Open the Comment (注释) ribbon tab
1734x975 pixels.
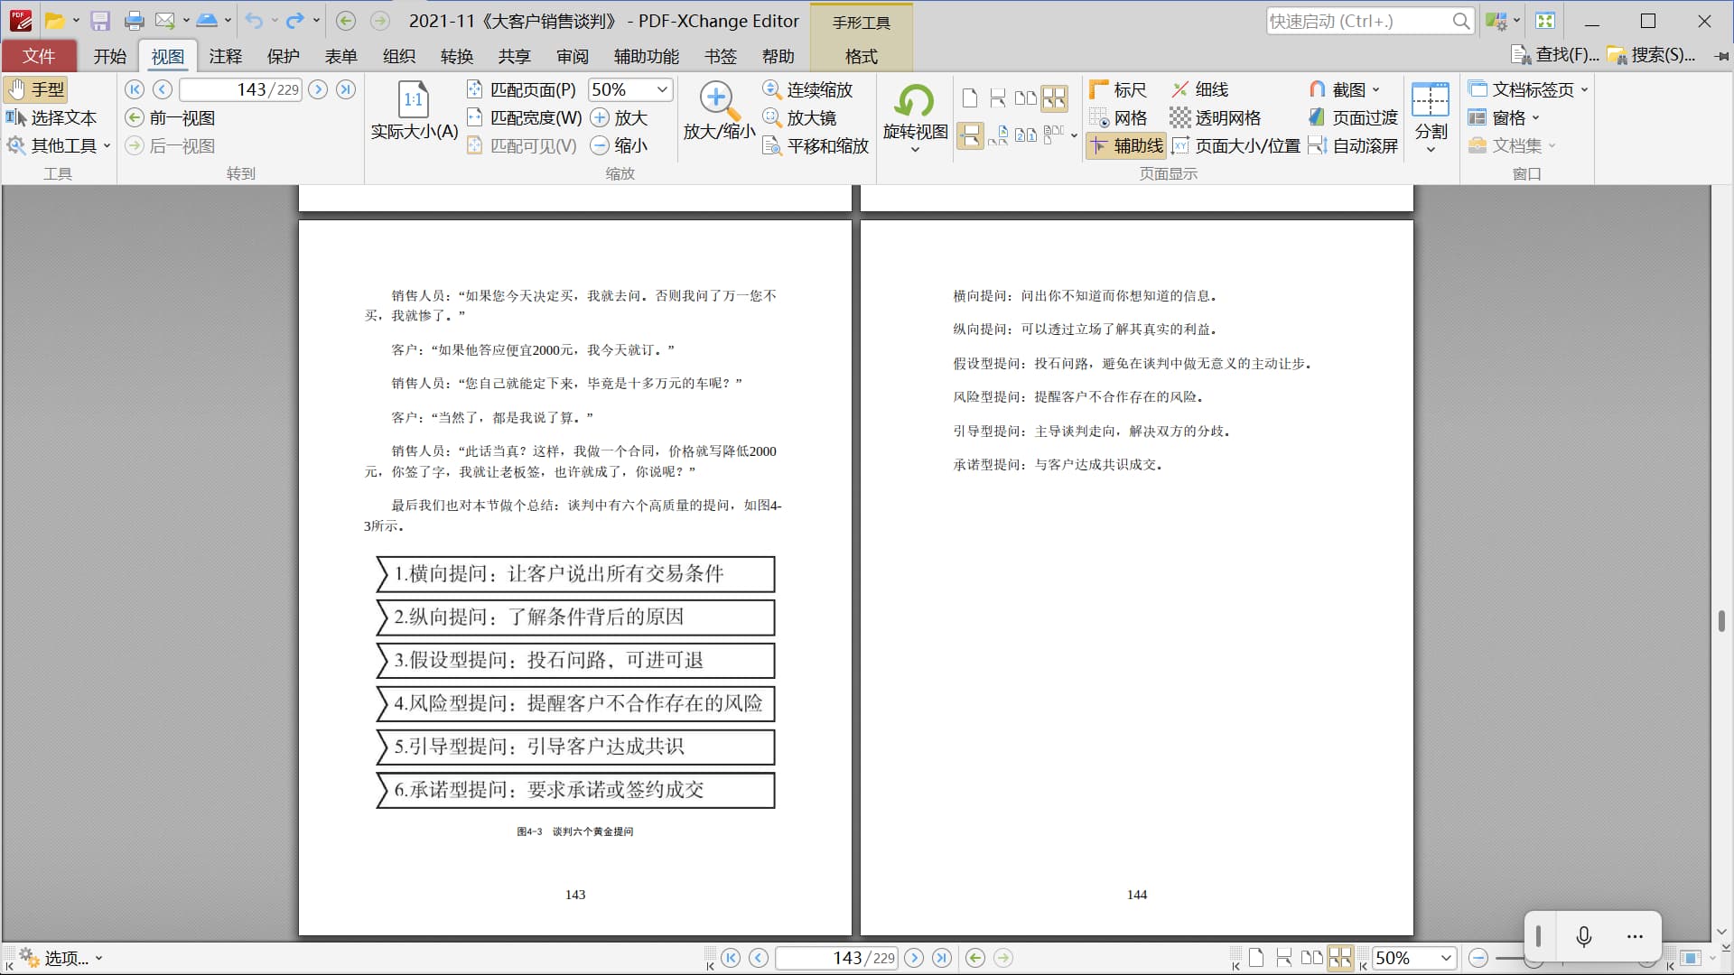[x=225, y=56]
